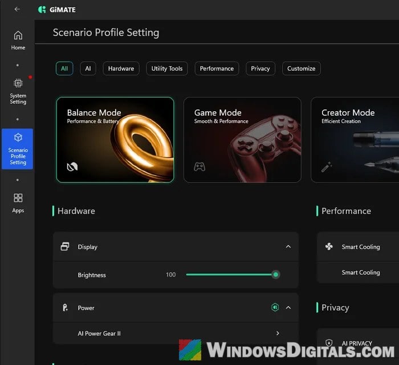Image resolution: width=399 pixels, height=365 pixels.
Task: Adjust the Brightness slider handle
Action: [x=275, y=274]
